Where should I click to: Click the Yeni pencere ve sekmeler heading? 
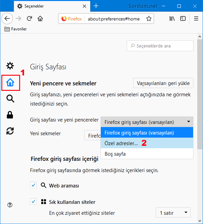tap(63, 83)
